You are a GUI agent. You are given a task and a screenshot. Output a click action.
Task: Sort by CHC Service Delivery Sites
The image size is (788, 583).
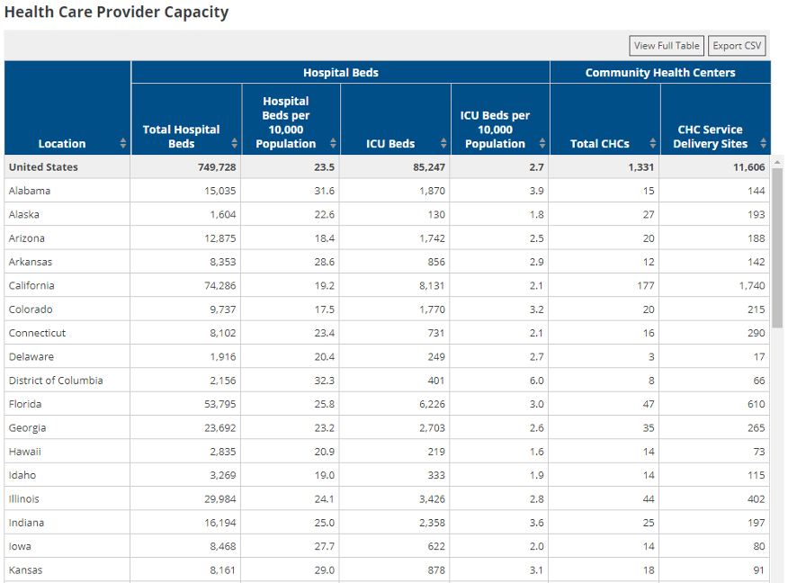764,144
